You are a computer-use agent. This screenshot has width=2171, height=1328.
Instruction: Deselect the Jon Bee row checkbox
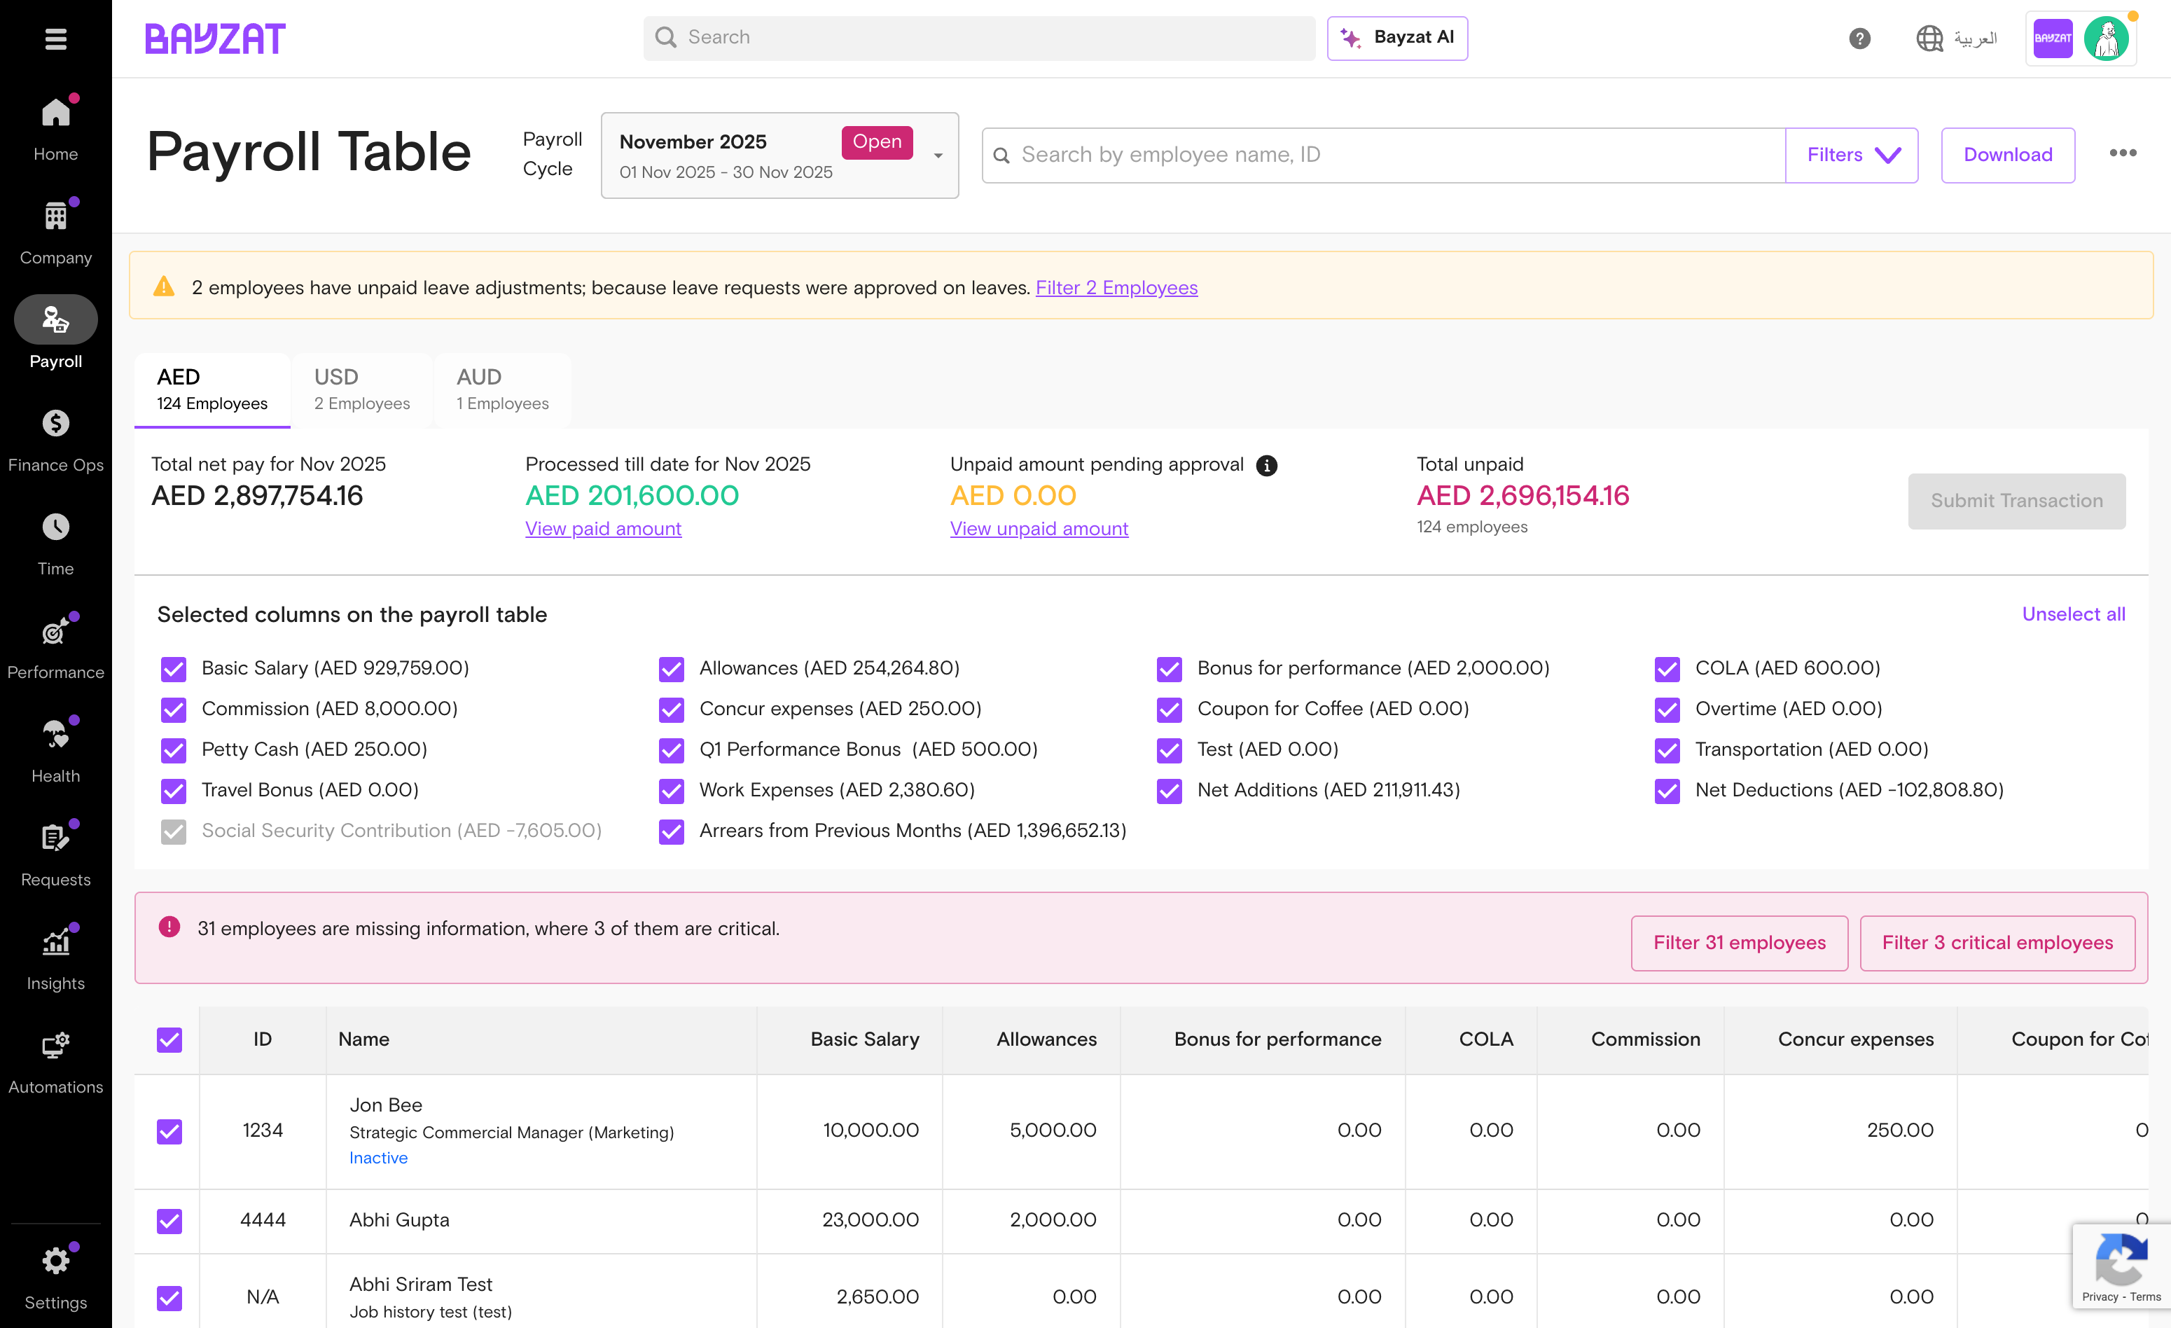click(169, 1130)
